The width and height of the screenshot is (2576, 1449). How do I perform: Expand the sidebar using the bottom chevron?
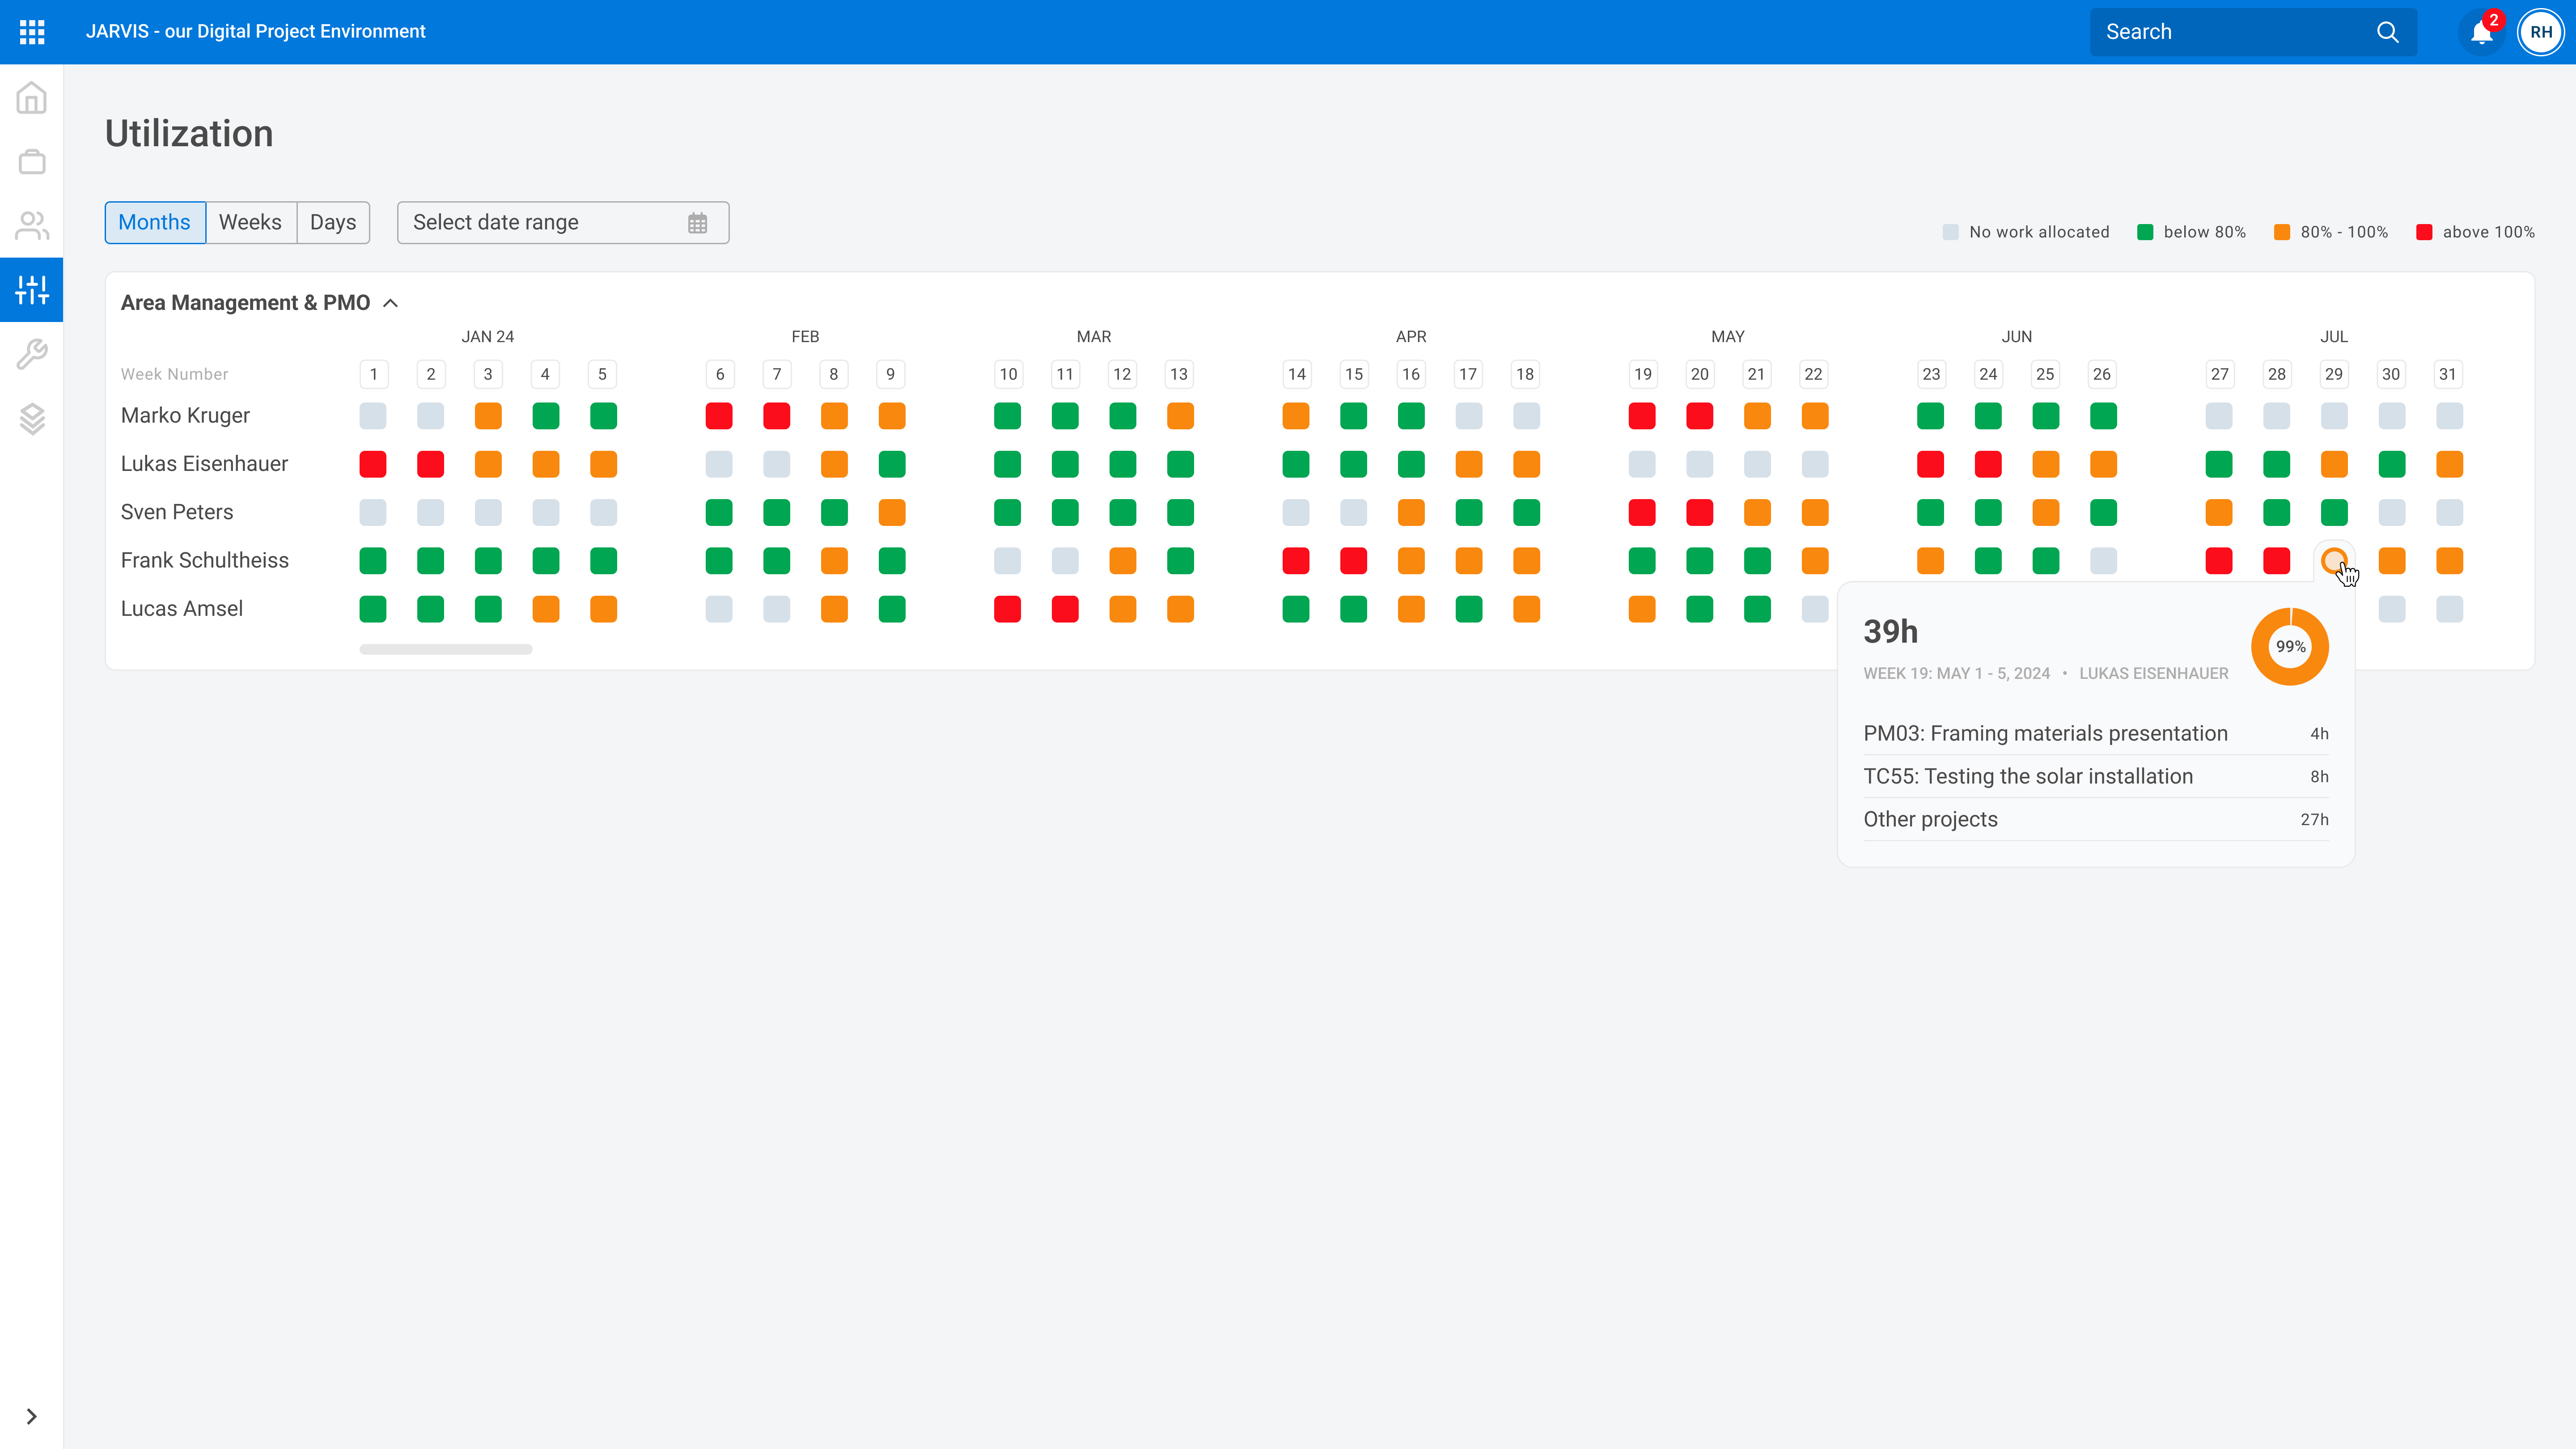point(31,1416)
